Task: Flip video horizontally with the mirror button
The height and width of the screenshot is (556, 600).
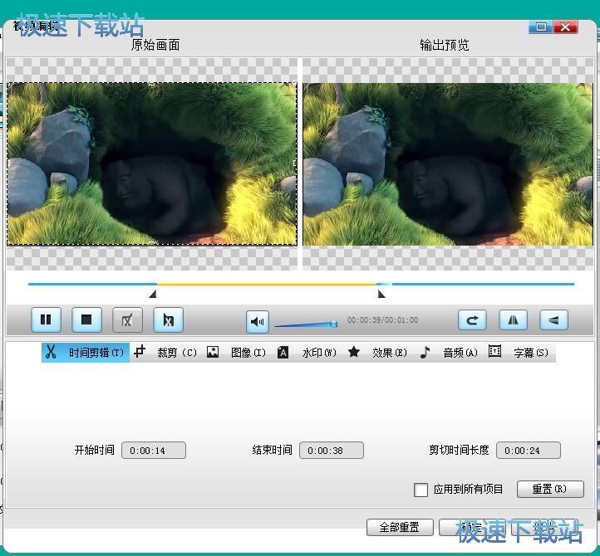Action: (513, 319)
